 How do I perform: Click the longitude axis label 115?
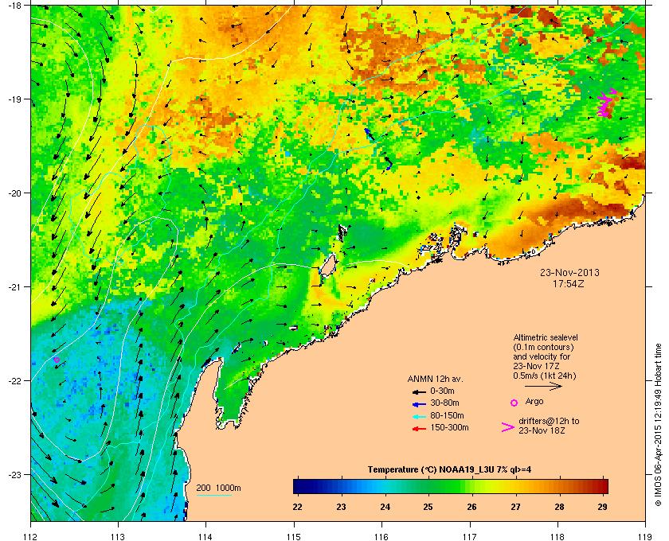pyautogui.click(x=294, y=537)
